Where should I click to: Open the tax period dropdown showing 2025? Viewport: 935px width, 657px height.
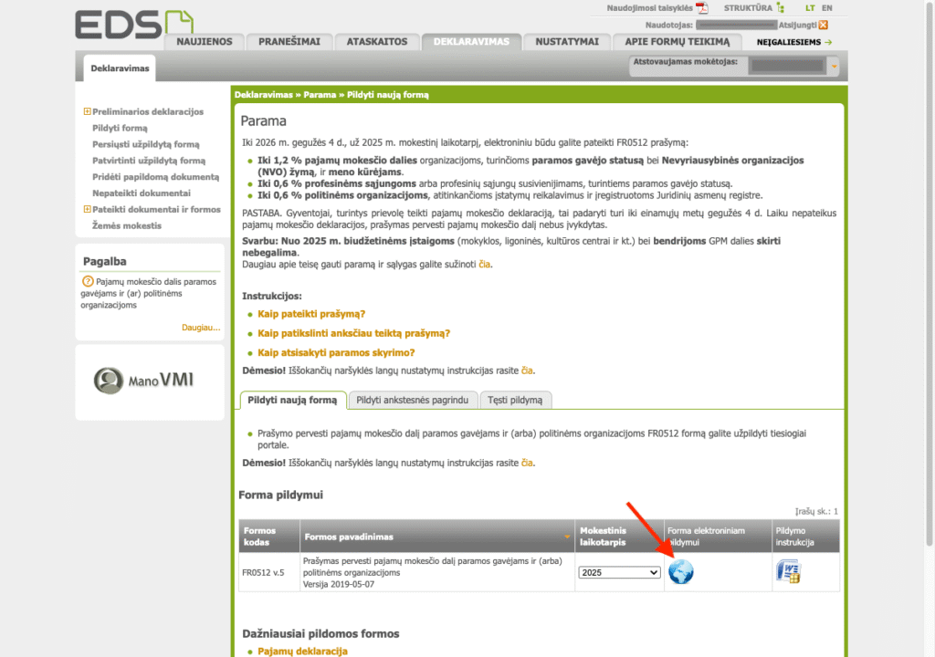pyautogui.click(x=619, y=572)
